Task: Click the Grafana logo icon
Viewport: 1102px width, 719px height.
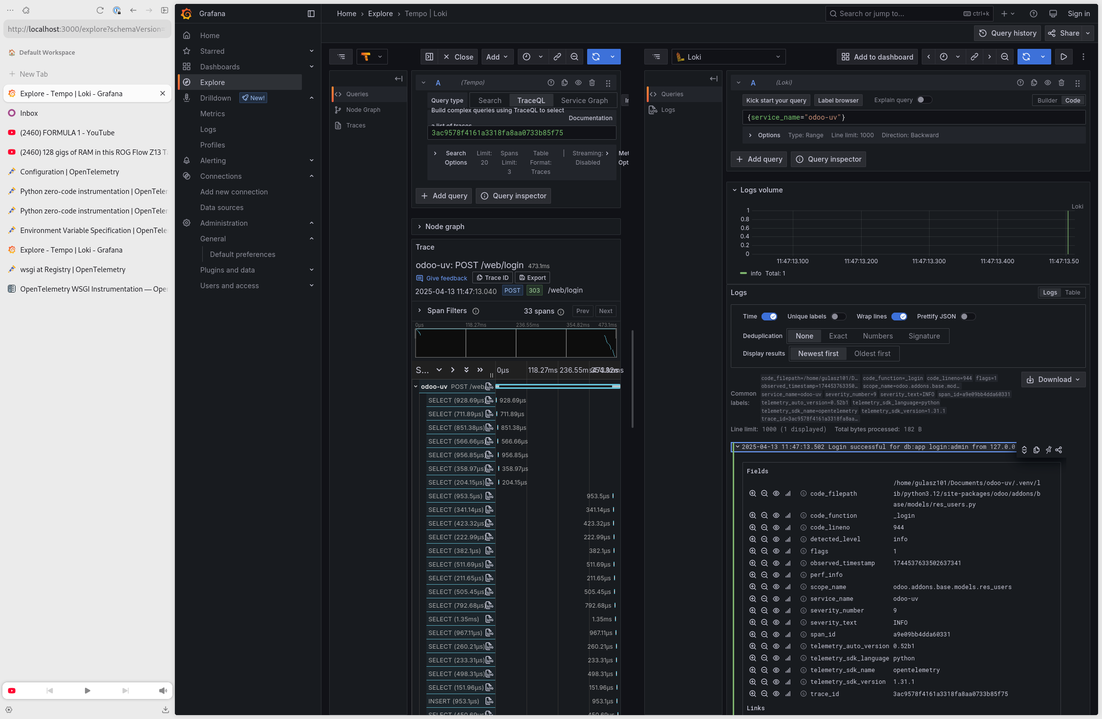Action: (x=186, y=14)
